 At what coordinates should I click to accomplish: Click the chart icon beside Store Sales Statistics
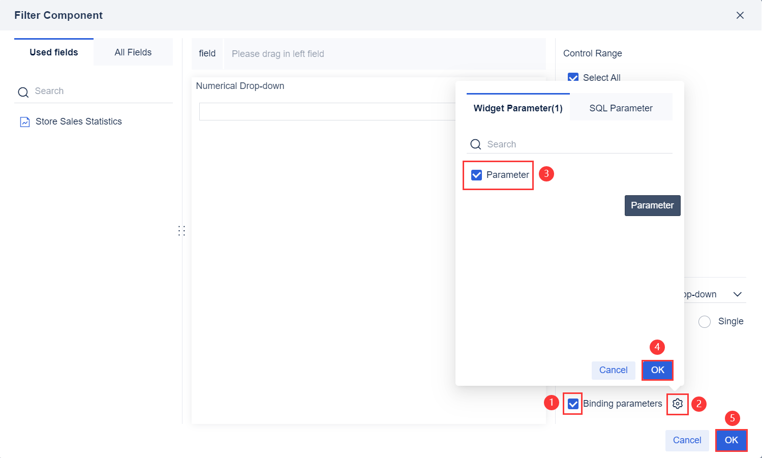pos(25,121)
